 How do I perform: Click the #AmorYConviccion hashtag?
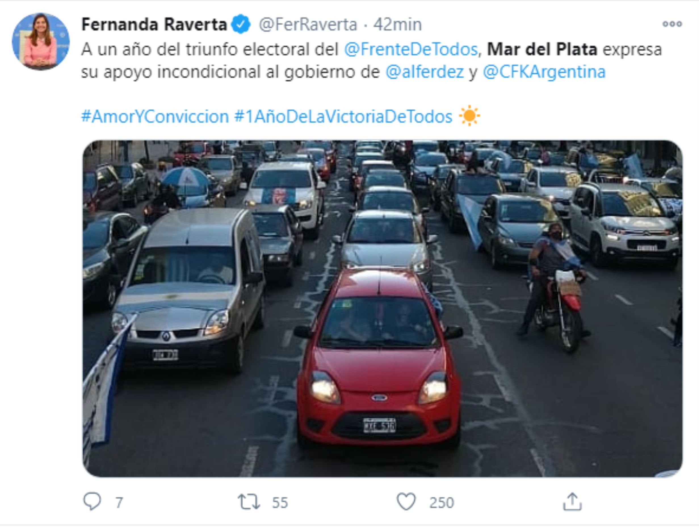point(155,117)
